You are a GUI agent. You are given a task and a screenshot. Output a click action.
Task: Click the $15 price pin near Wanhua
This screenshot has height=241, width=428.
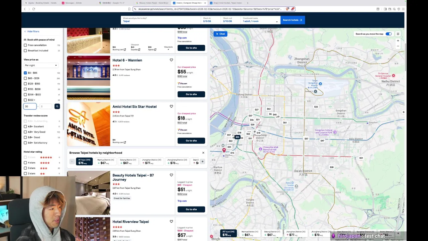coord(232,153)
